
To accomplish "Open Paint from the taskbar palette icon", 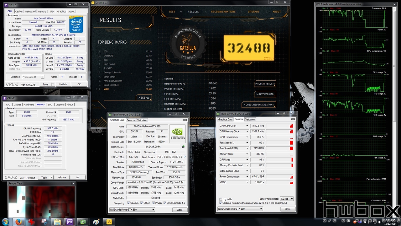I will (x=96, y=222).
